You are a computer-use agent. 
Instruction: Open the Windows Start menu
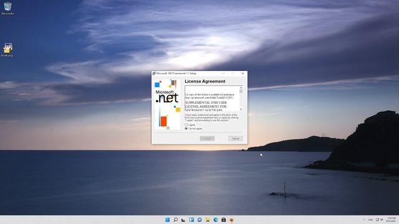[x=168, y=220]
